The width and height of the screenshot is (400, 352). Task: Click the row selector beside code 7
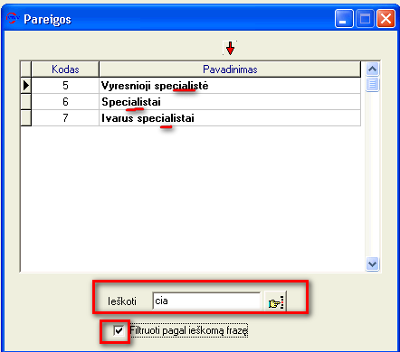(x=26, y=118)
